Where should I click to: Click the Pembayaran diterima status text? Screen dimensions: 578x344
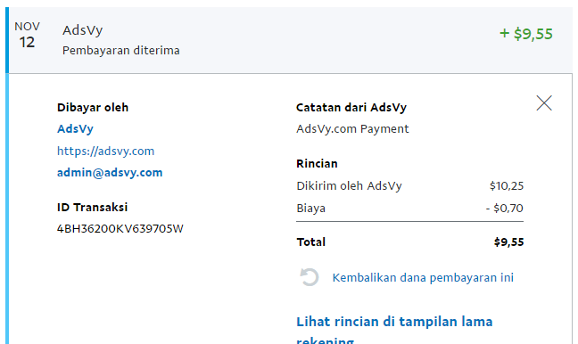[x=121, y=51]
